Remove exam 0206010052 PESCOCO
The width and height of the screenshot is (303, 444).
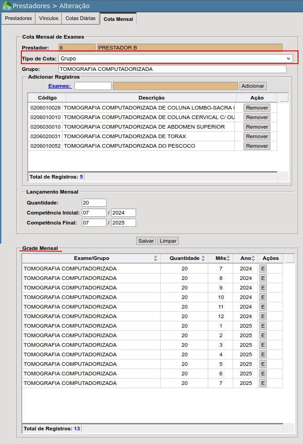257,146
